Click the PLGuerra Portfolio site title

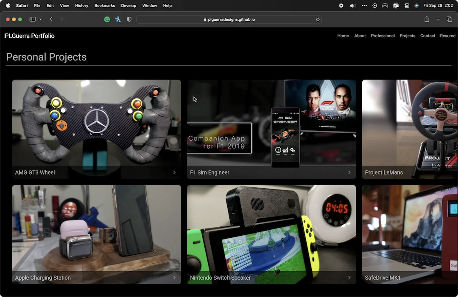click(x=30, y=36)
